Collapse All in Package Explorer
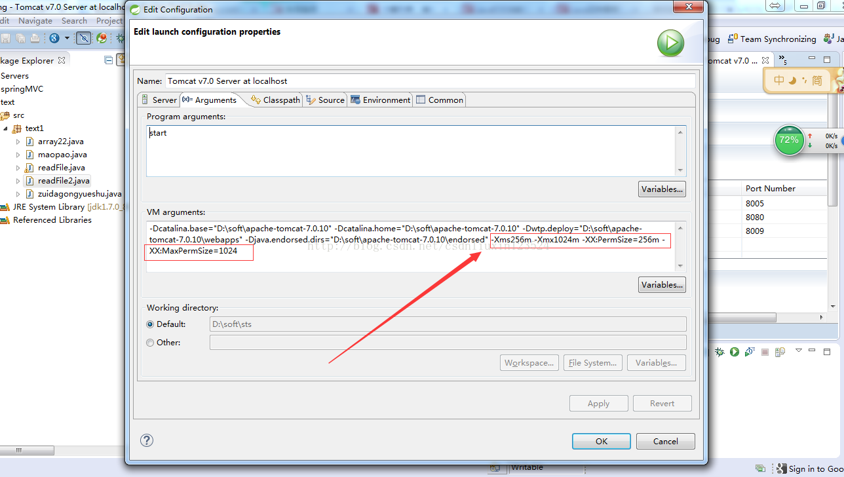The height and width of the screenshot is (477, 844). pos(109,60)
